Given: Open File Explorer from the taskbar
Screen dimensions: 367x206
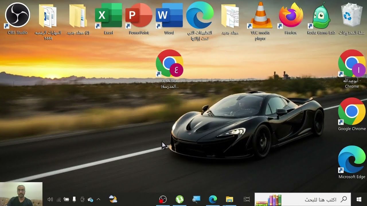Looking at the screenshot, I should (x=229, y=199).
